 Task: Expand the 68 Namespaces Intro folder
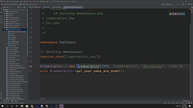pos(5,28)
